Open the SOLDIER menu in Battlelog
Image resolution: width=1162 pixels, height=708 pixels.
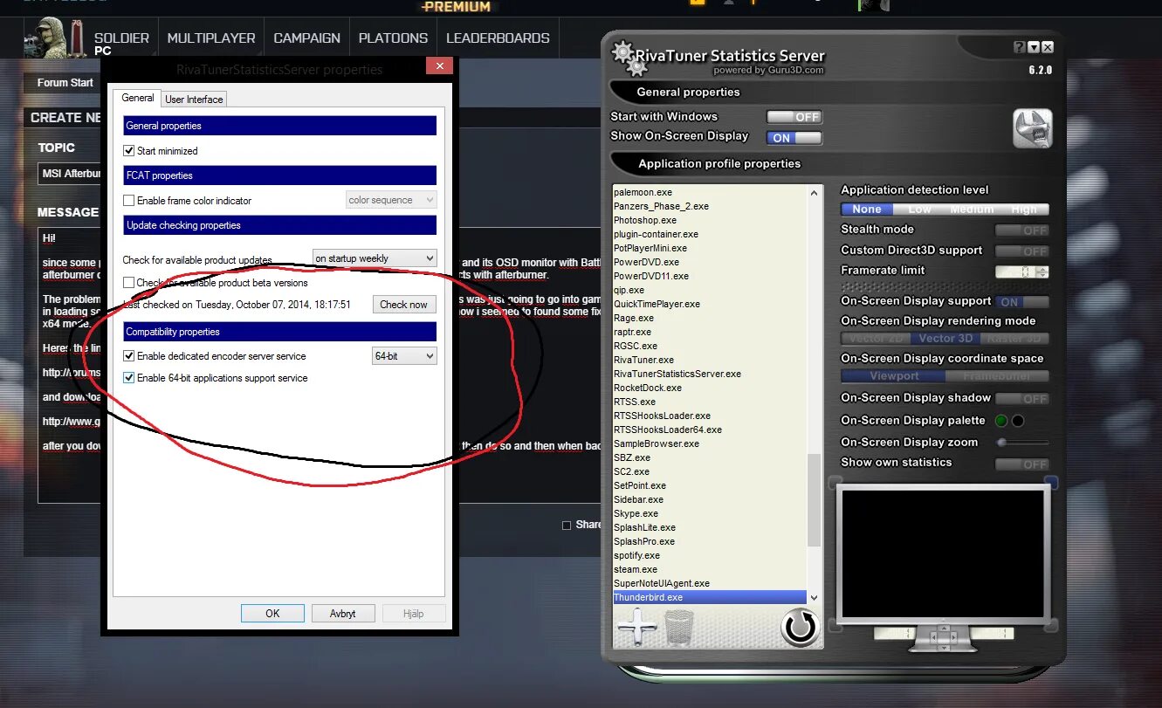click(x=121, y=38)
